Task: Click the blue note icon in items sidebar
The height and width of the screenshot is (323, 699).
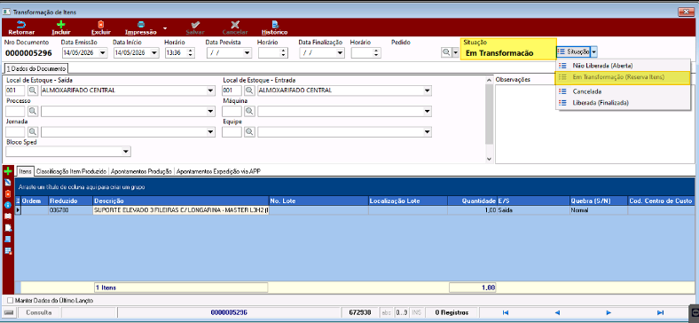Action: [x=8, y=239]
